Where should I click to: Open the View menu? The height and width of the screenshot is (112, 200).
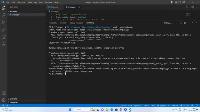30,2
